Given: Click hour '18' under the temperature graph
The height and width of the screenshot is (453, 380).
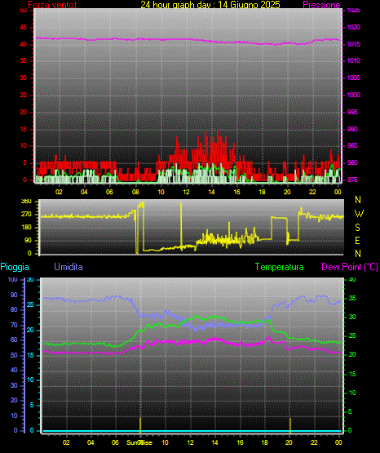Looking at the screenshot, I should (264, 442).
